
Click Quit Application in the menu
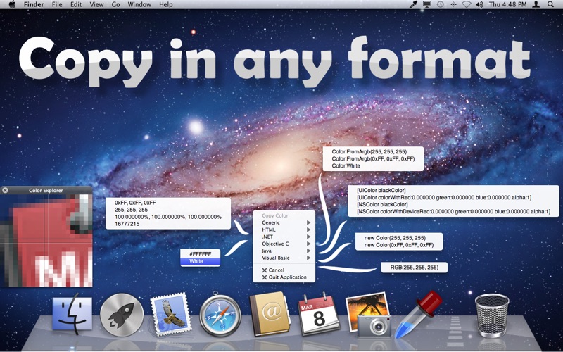tap(287, 277)
